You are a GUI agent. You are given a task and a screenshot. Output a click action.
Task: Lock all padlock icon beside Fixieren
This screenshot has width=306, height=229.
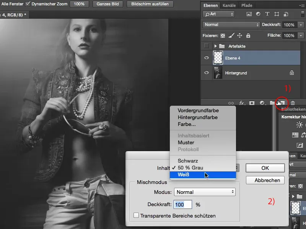(x=248, y=35)
